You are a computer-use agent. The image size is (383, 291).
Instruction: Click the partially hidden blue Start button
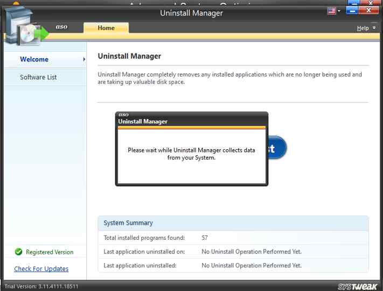click(277, 148)
